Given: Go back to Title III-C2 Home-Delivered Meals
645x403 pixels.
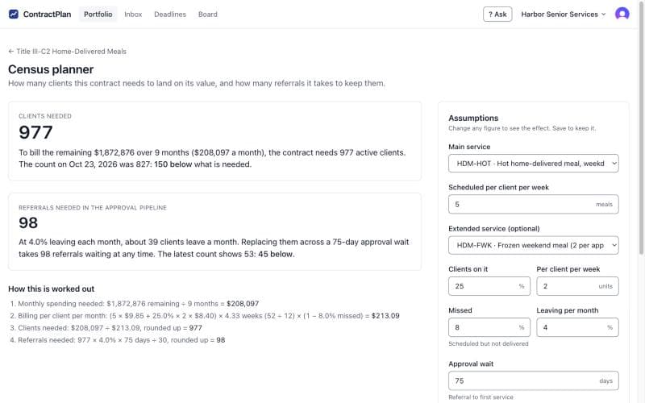Looking at the screenshot, I should pyautogui.click(x=67, y=52).
